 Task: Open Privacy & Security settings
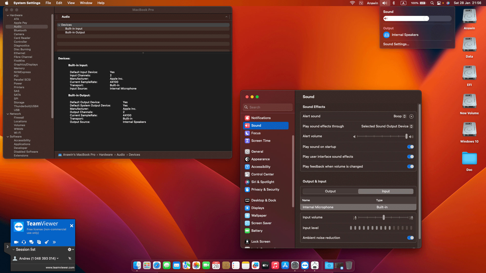[x=265, y=189]
